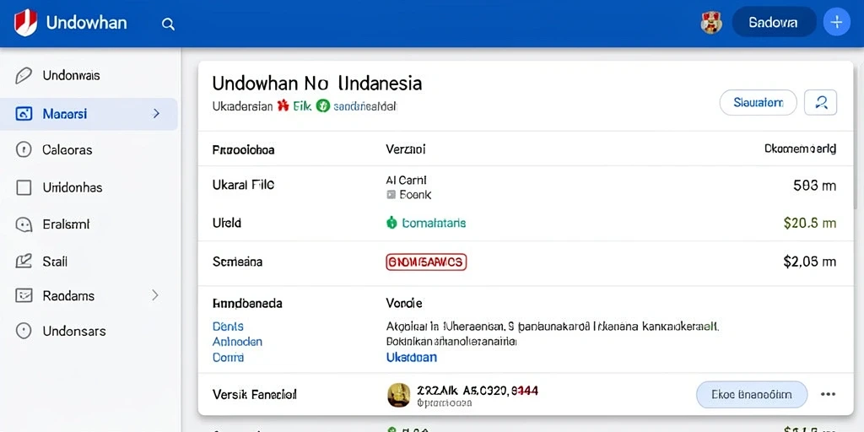The width and height of the screenshot is (864, 432).
Task: Click the 503 m value
Action: click(x=815, y=186)
